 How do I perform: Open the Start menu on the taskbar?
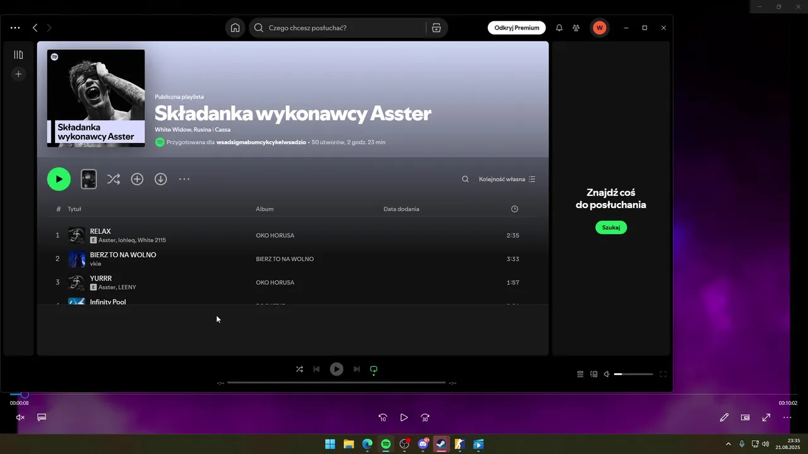click(x=330, y=444)
